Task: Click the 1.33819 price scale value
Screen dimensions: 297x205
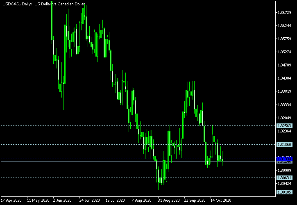Action: 284,91
